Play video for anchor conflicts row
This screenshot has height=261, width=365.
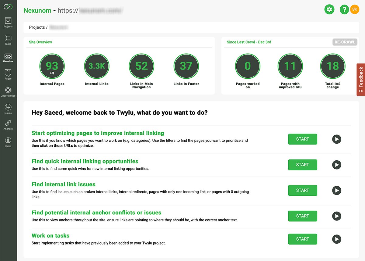(336, 216)
